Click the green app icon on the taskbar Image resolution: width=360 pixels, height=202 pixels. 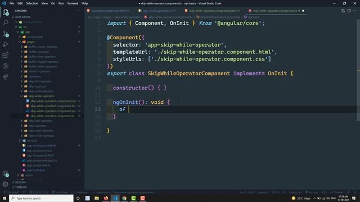[x=133, y=198]
